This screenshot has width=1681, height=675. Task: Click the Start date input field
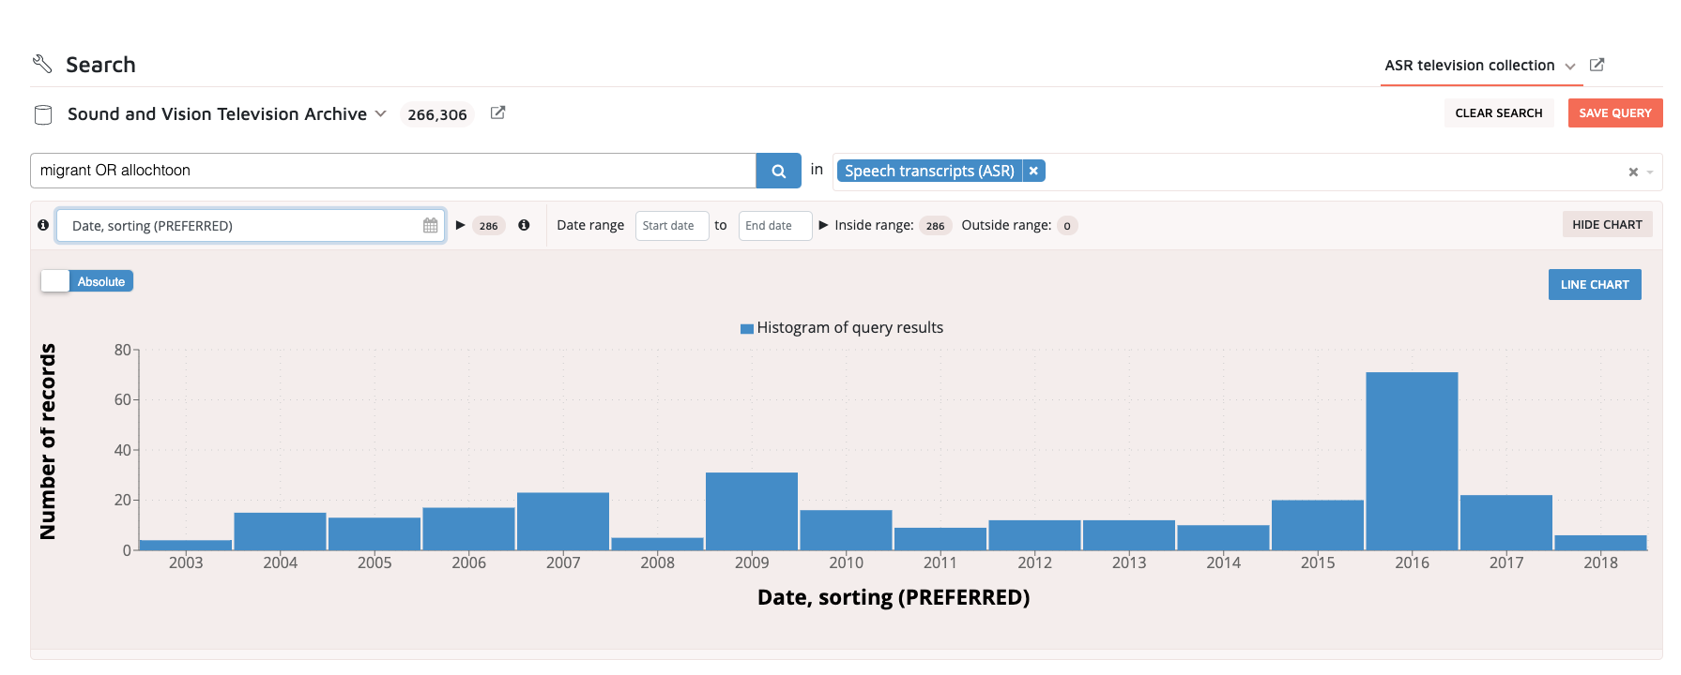pos(671,226)
